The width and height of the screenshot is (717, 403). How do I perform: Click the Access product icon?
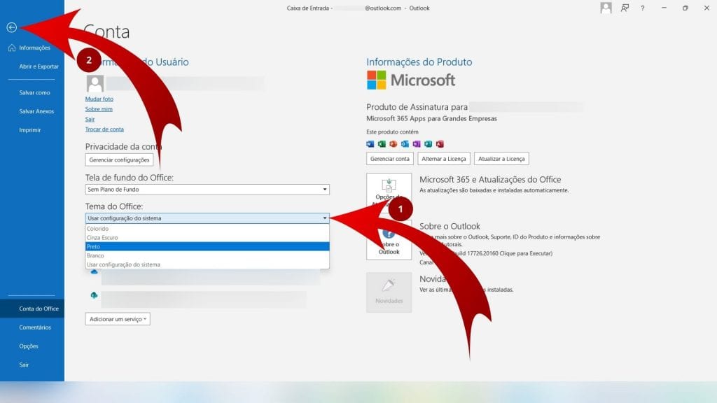(x=440, y=143)
